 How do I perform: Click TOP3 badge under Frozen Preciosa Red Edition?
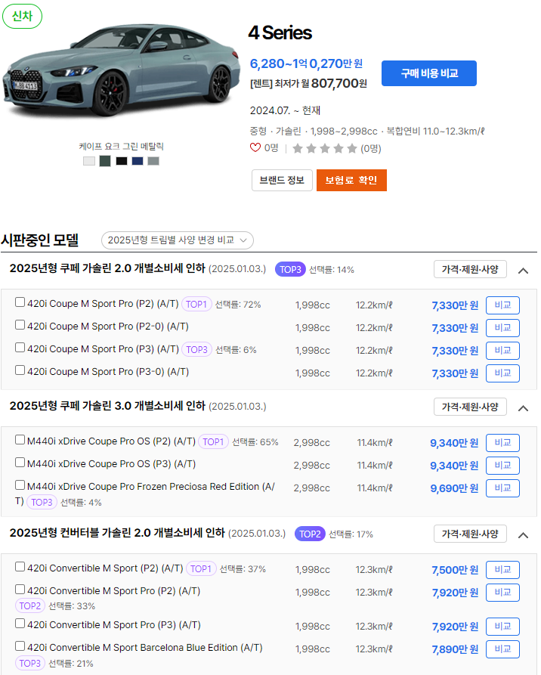click(42, 502)
